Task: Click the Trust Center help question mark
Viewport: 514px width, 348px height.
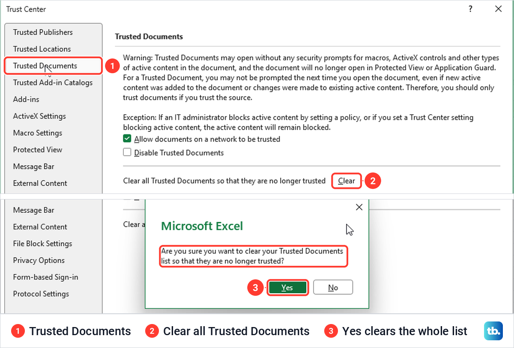Action: pyautogui.click(x=470, y=9)
